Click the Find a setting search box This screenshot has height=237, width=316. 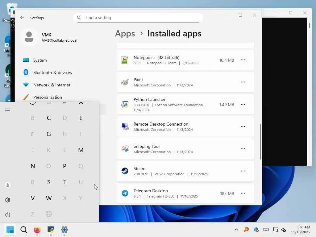pos(138,18)
